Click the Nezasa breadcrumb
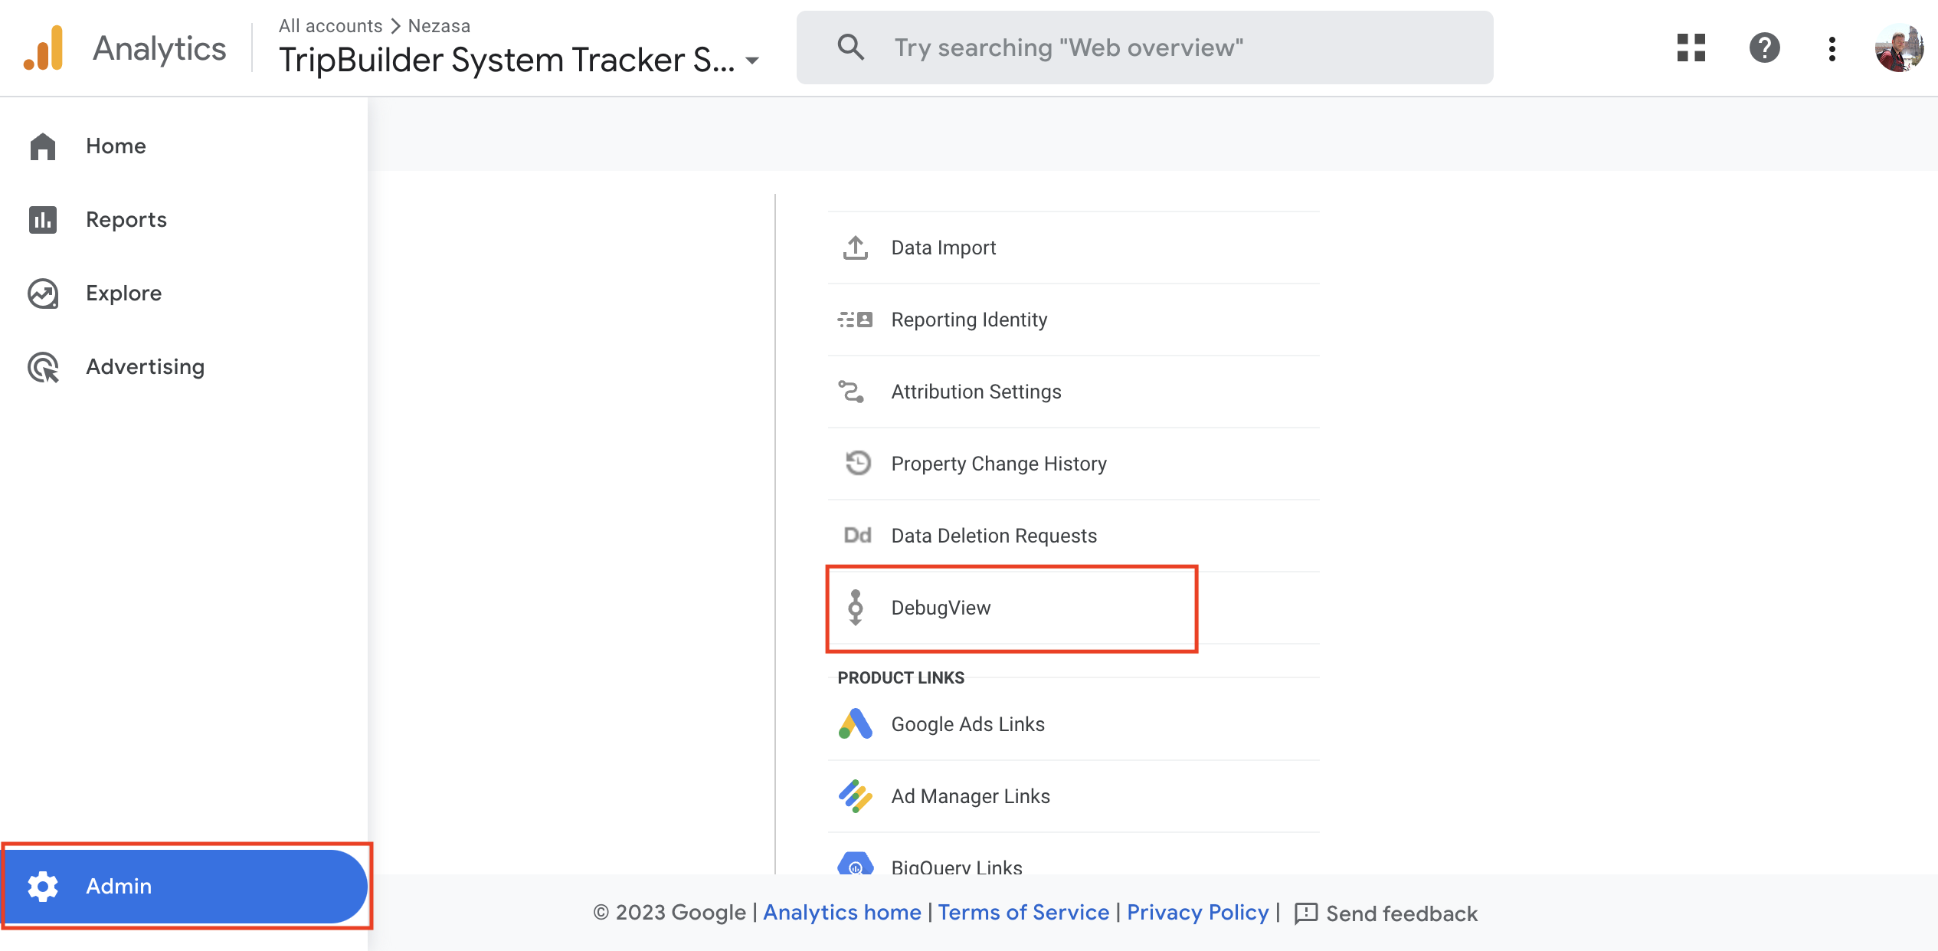 (x=439, y=26)
